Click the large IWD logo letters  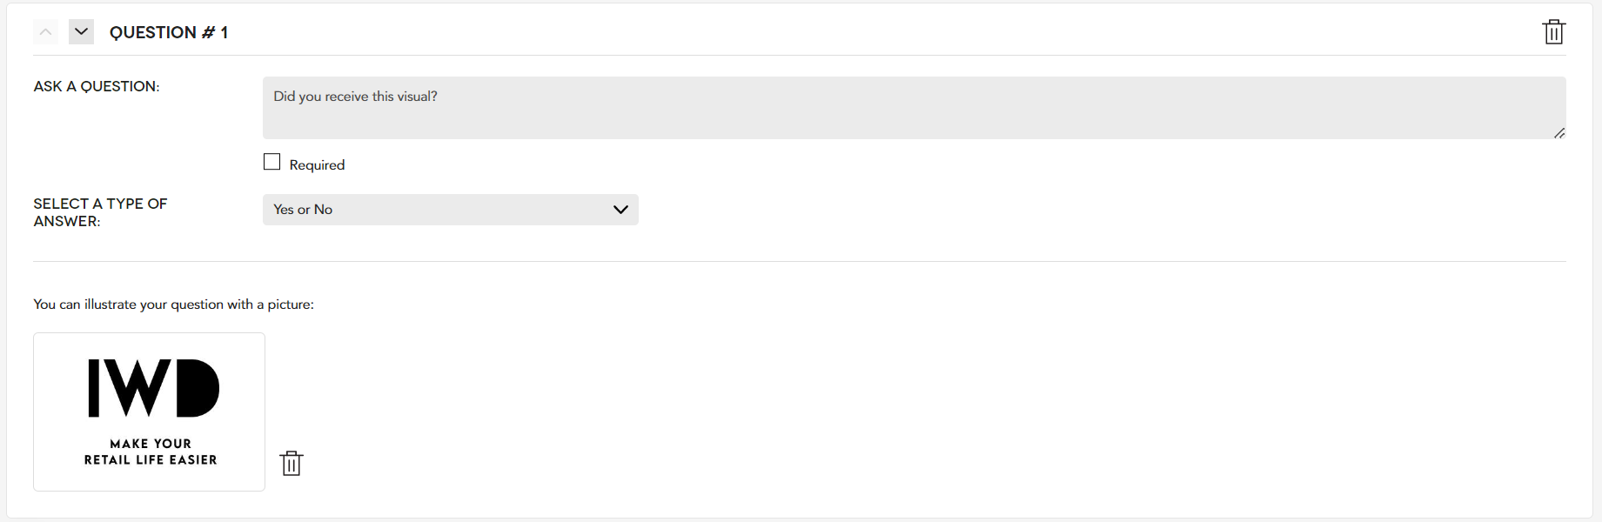(153, 388)
